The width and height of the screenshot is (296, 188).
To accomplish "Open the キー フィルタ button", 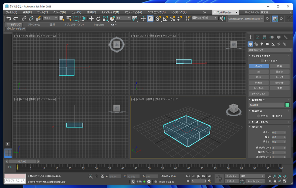I will tap(255, 181).
